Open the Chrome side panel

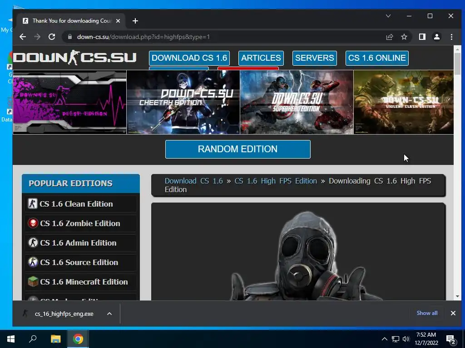(422, 37)
